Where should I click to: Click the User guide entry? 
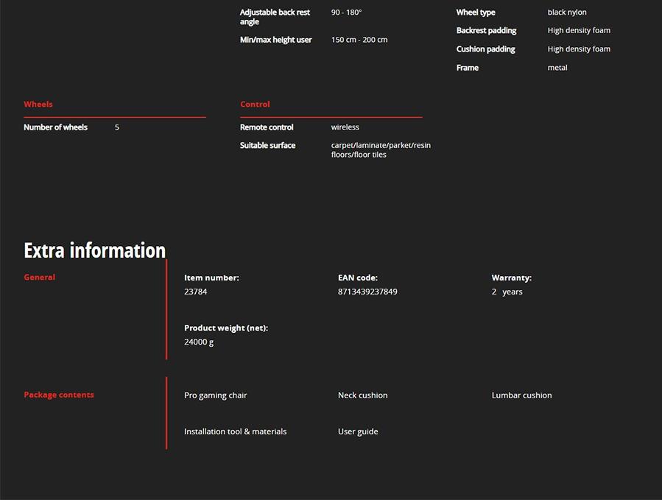358,432
